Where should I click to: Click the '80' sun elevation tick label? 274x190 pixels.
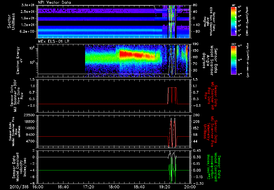(x=195, y=5)
